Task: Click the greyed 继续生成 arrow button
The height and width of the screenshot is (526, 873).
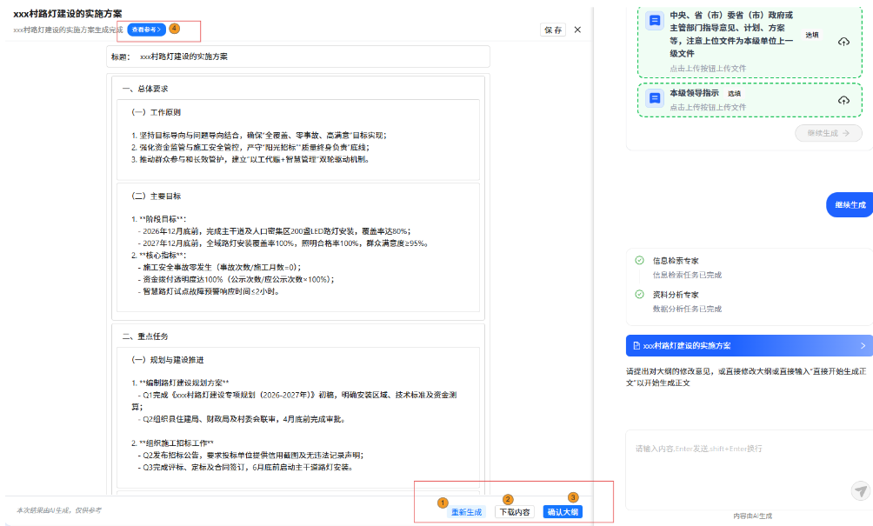Action: point(828,133)
